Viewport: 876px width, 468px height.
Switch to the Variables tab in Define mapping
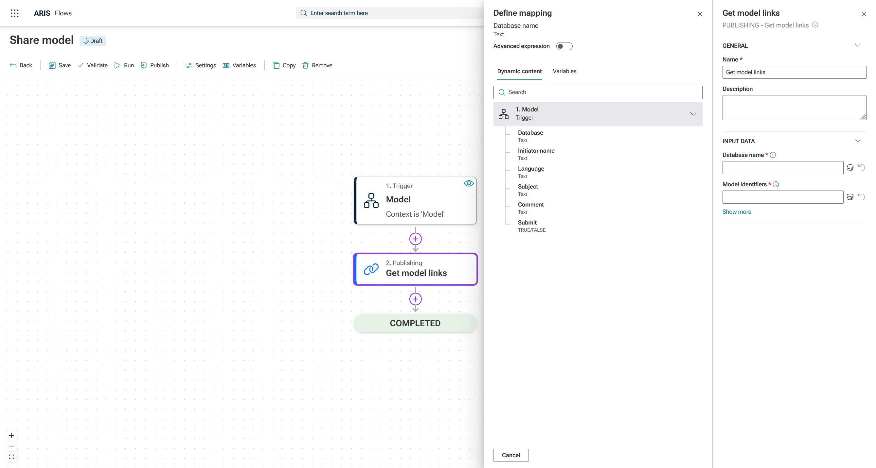click(x=564, y=71)
